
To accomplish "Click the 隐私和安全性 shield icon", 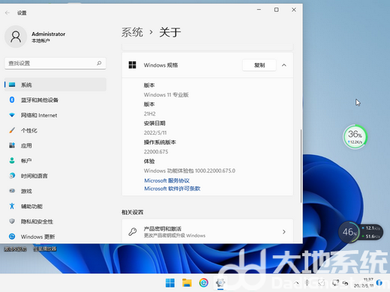I will [x=12, y=221].
